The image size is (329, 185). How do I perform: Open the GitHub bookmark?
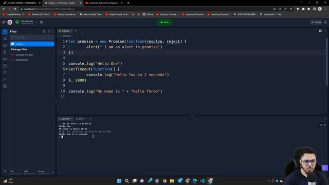coord(148,14)
